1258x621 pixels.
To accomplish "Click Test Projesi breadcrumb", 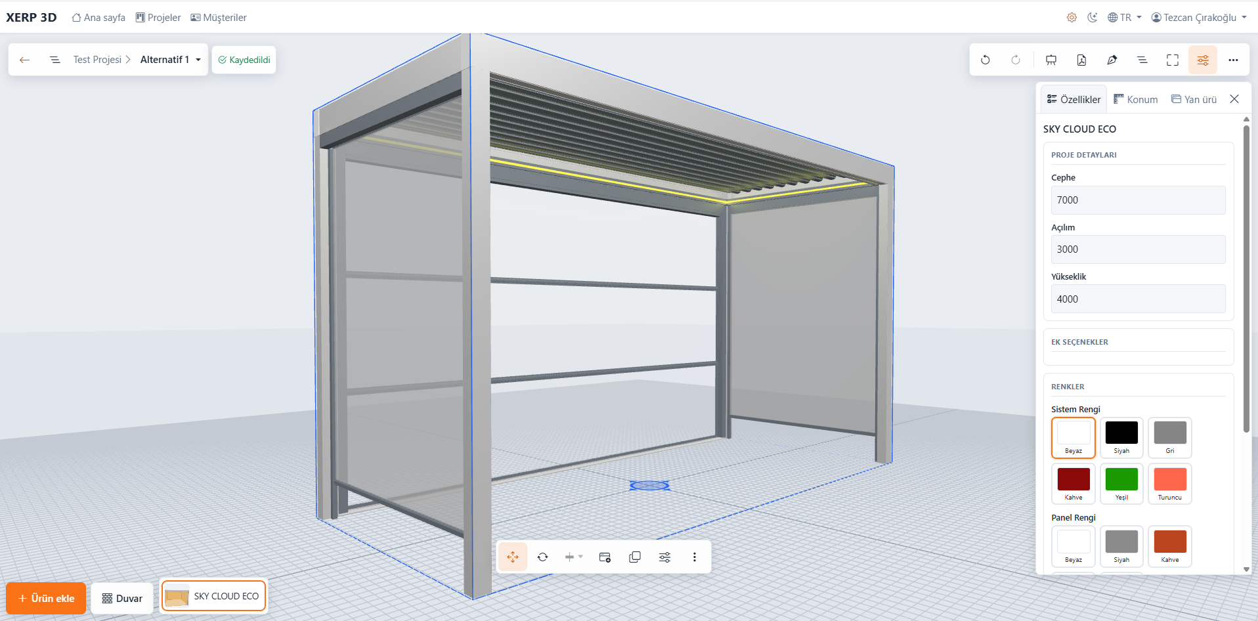I will 97,60.
